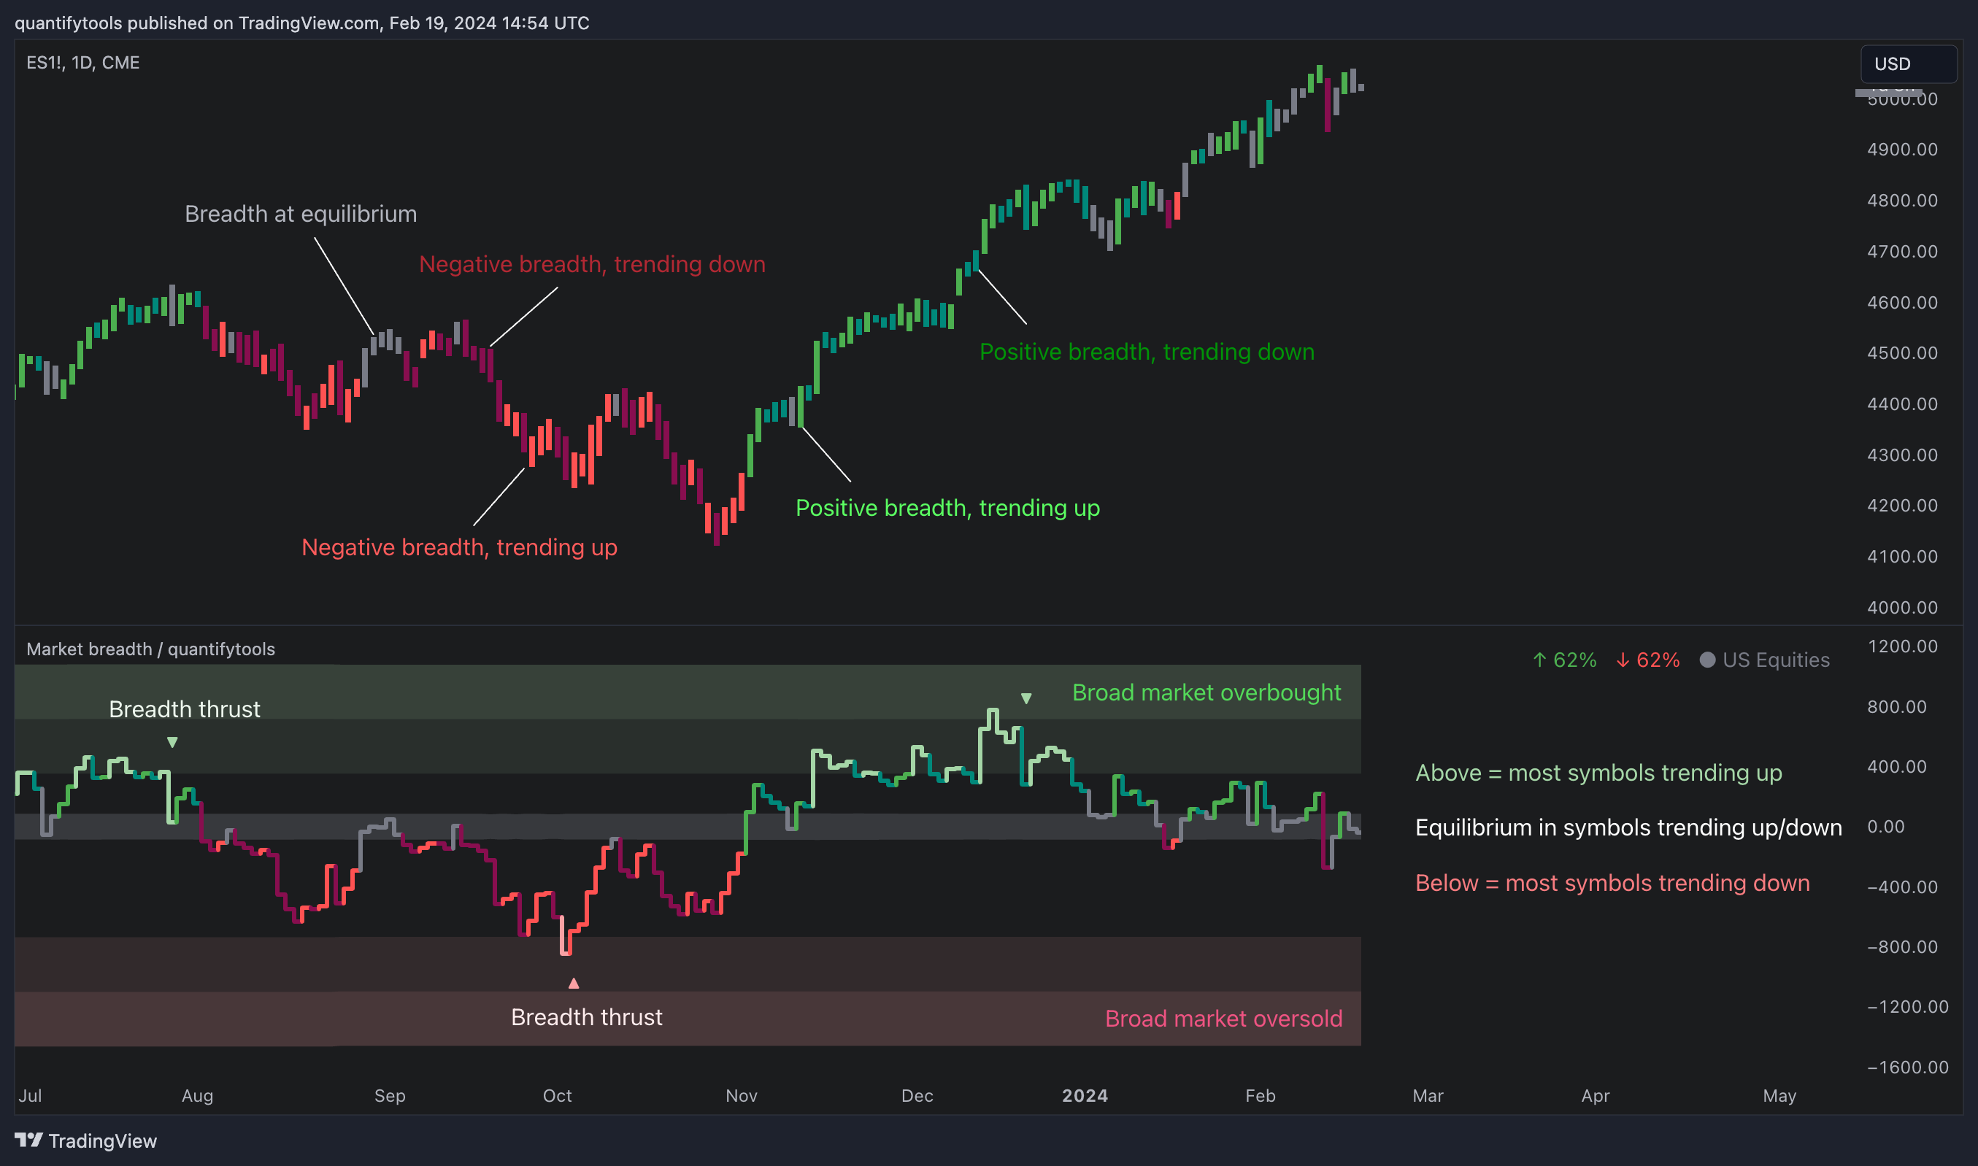The image size is (1978, 1166).
Task: Click the green down-triangle marker below upper Breadth thrust
Action: 172,742
